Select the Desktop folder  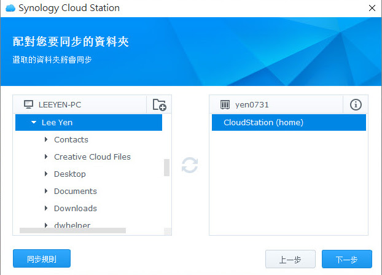pyautogui.click(x=70, y=174)
